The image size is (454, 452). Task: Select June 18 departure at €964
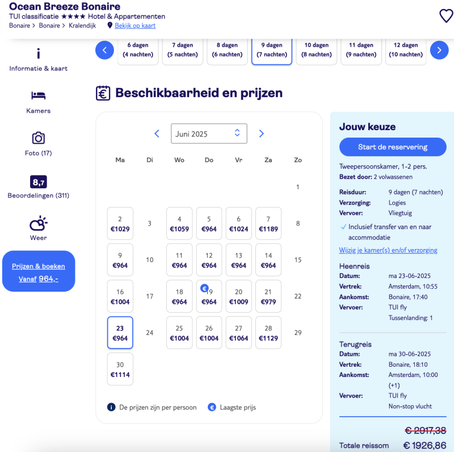tap(179, 296)
